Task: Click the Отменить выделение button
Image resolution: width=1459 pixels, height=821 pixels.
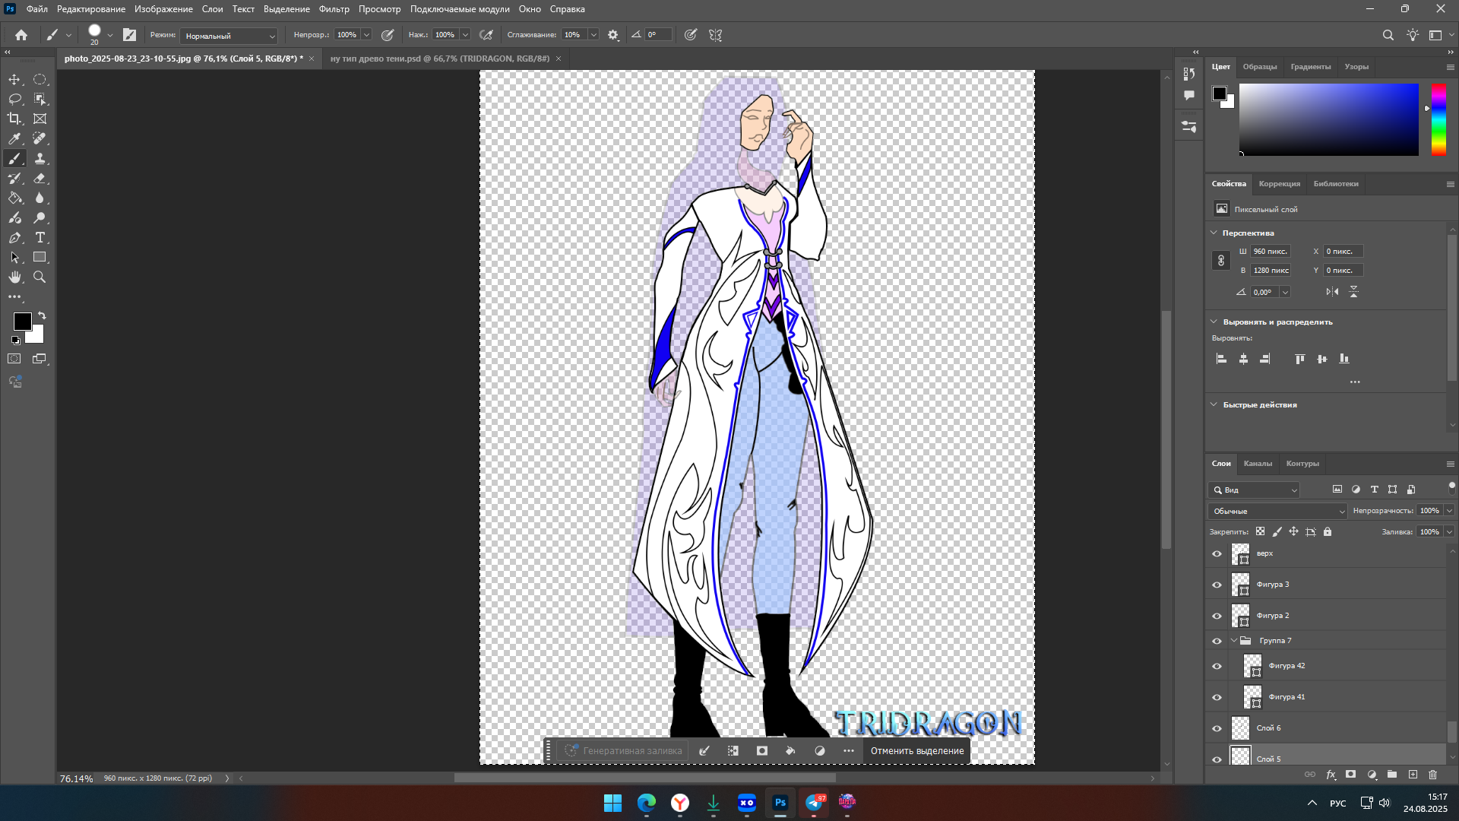Action: [x=916, y=751]
